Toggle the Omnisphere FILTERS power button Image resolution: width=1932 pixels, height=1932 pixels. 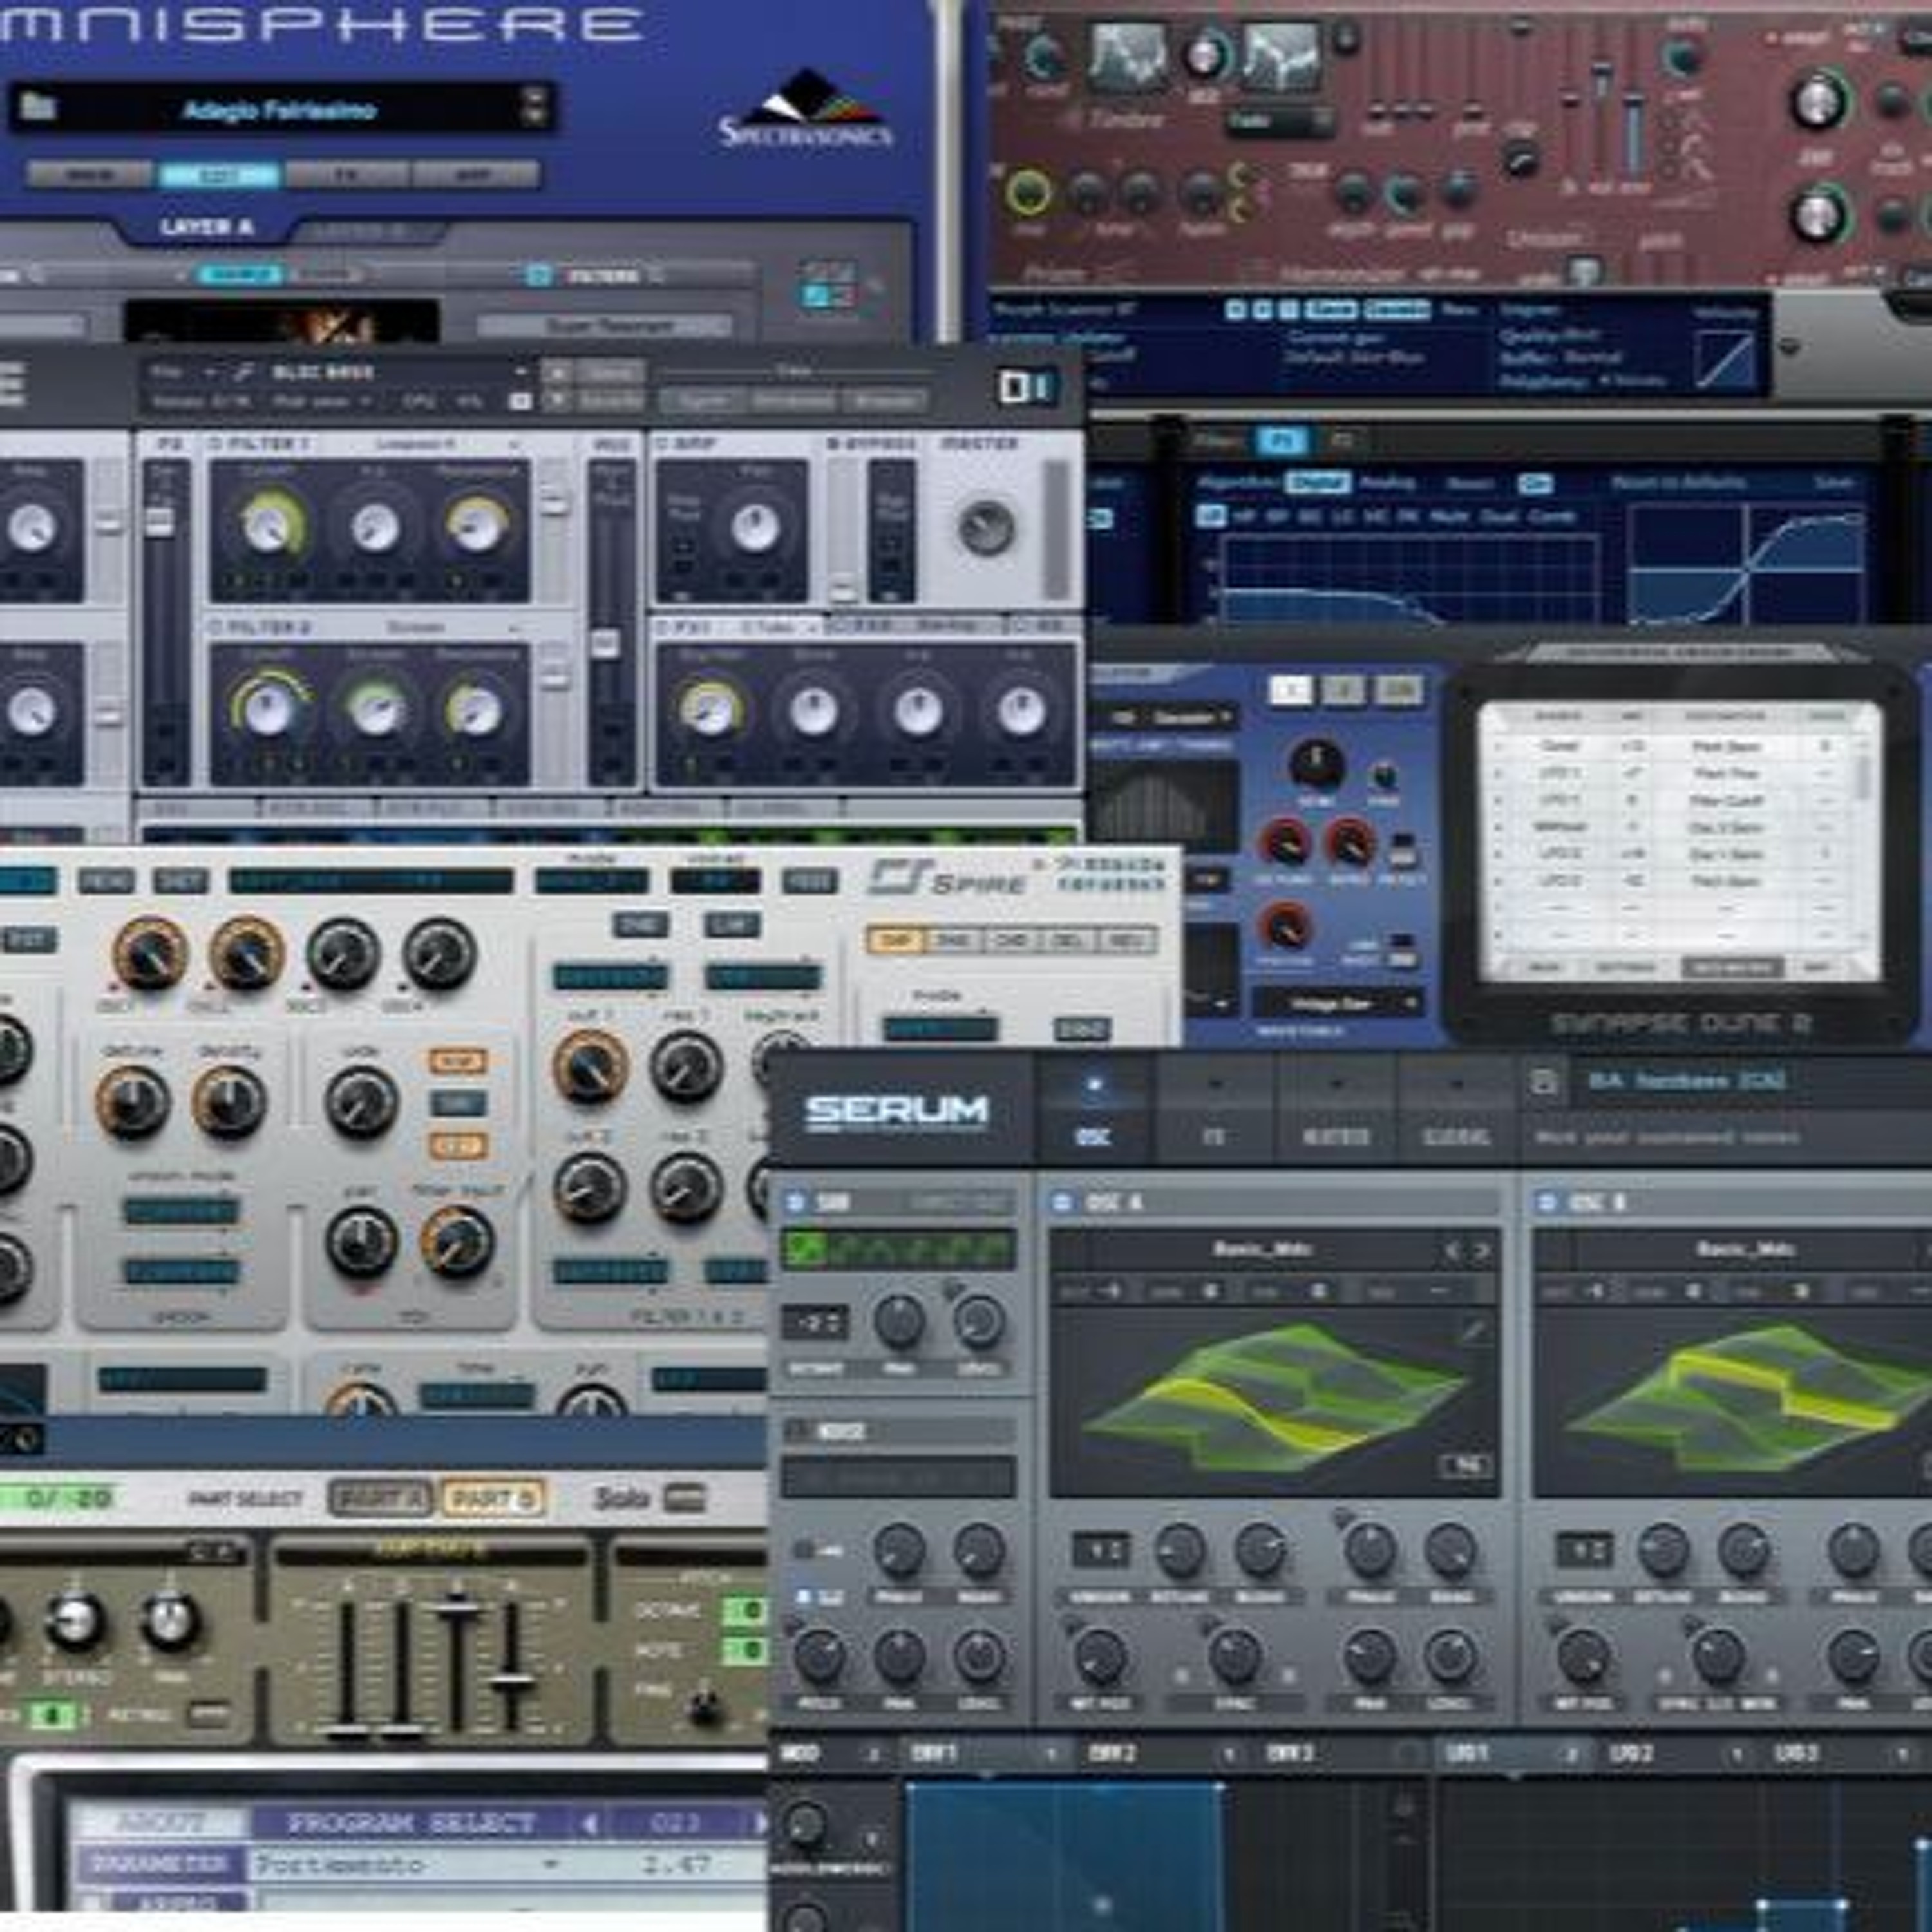coord(538,275)
